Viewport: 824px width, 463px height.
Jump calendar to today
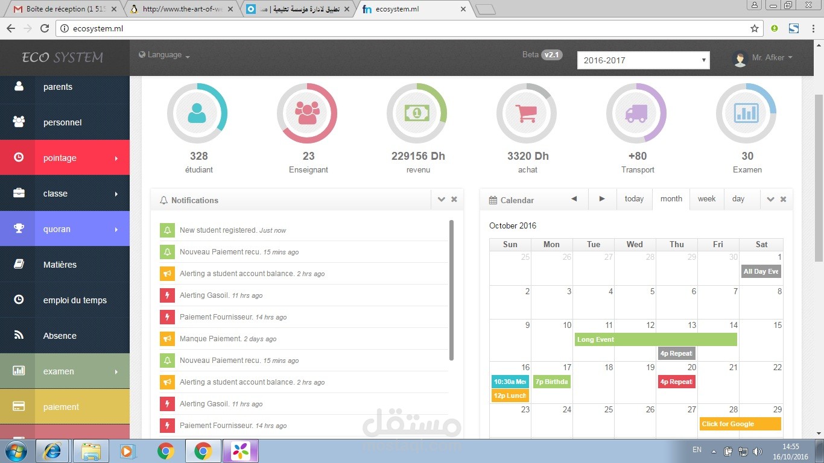click(634, 199)
